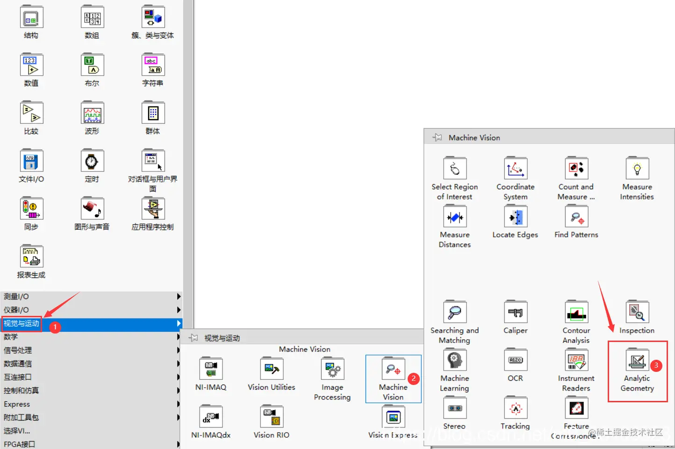Open the 波形 (Waveform) palette icon
This screenshot has width=675, height=449.
[x=92, y=113]
